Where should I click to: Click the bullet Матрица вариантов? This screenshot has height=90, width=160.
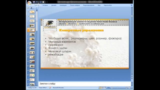coord(62,42)
